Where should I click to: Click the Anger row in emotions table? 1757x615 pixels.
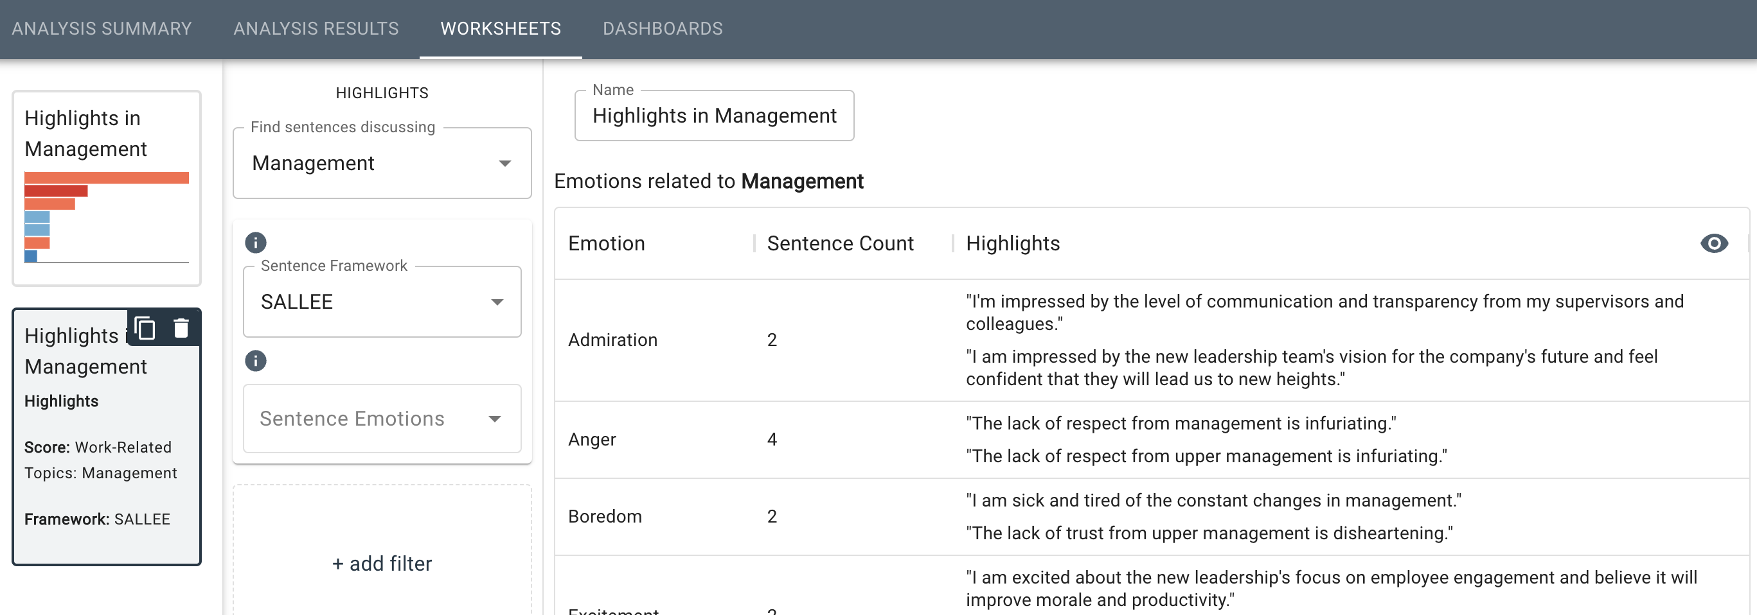(592, 440)
